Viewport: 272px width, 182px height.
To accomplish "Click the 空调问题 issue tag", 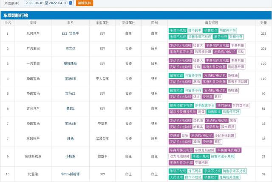I will 201,163.
